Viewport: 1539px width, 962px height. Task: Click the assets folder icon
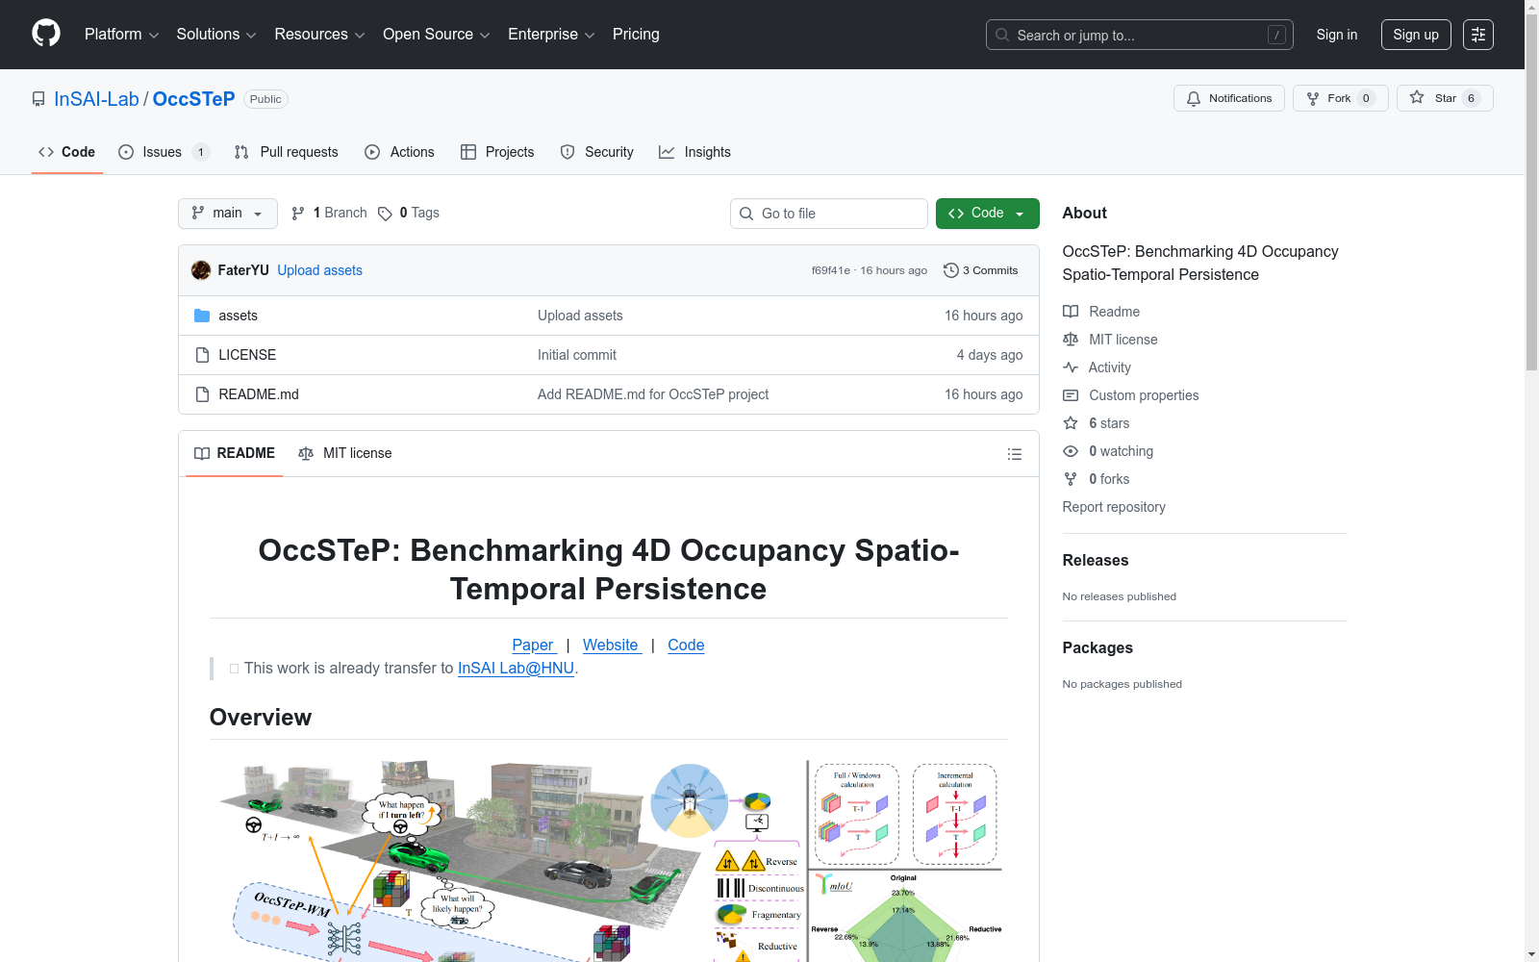(x=202, y=316)
